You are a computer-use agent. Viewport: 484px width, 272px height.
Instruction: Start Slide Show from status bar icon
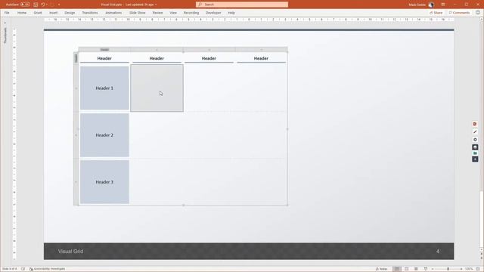pos(426,269)
